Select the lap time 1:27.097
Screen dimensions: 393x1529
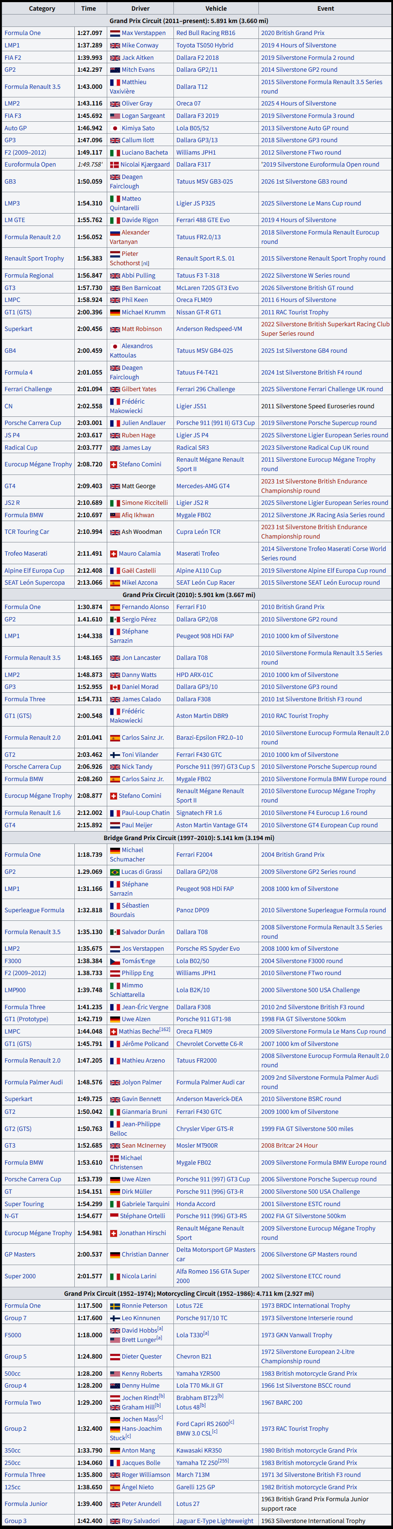pyautogui.click(x=90, y=33)
